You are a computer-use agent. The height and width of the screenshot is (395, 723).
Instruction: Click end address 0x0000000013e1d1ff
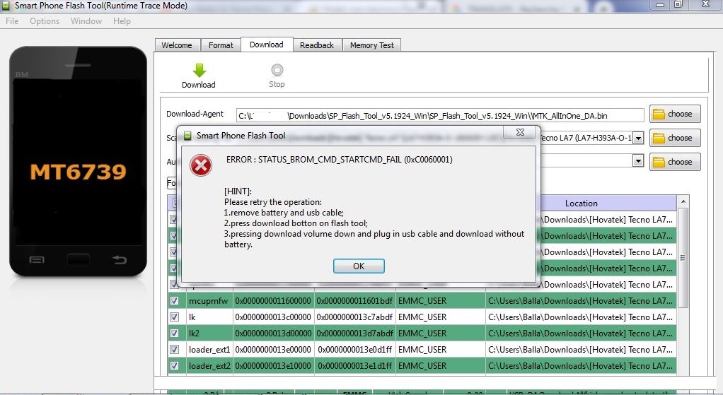[x=354, y=365]
